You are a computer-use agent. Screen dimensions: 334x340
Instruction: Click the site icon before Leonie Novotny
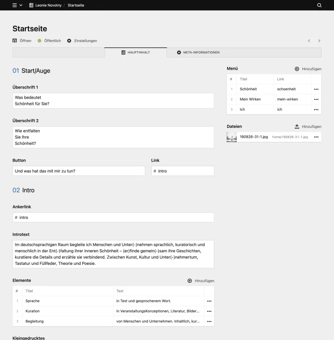30,5
